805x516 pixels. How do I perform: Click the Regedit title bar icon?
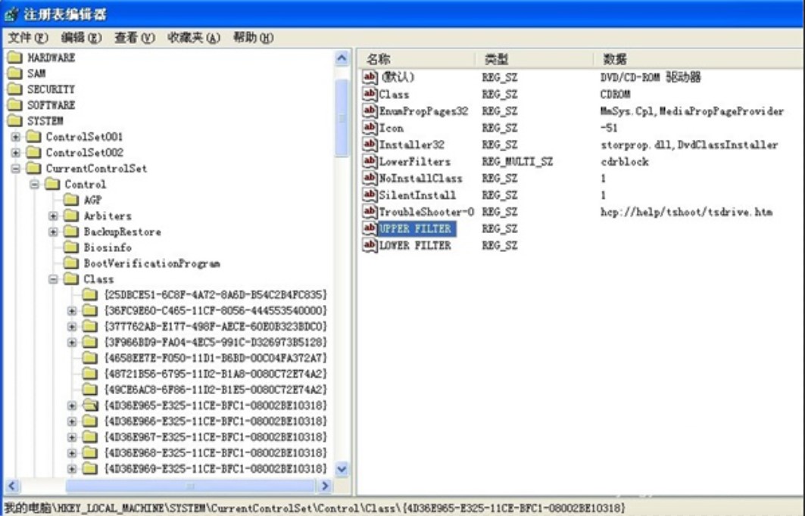tap(11, 14)
